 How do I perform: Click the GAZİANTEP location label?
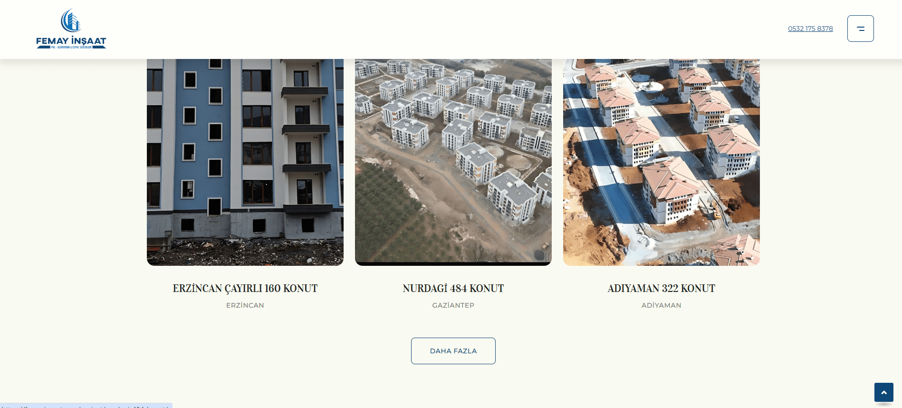453,305
